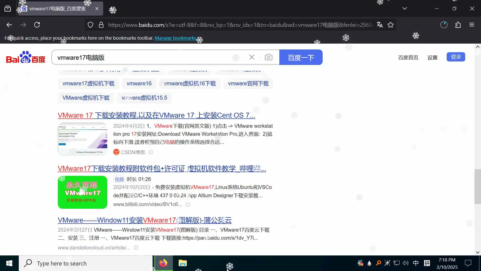
Task: Open Firefox extensions puzzle icon
Action: click(x=458, y=25)
